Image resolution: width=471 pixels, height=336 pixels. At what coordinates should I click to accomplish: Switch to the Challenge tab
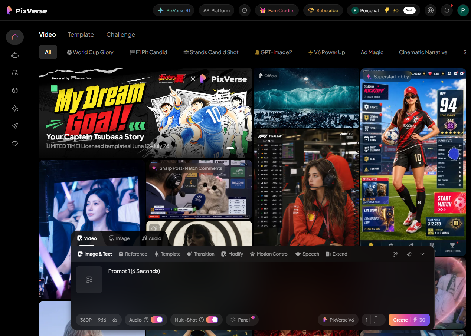point(121,34)
